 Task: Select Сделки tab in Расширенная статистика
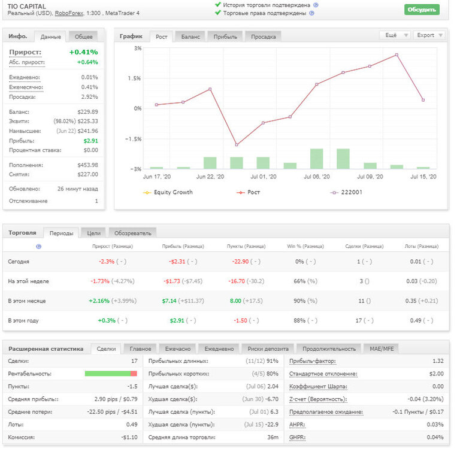tap(106, 349)
